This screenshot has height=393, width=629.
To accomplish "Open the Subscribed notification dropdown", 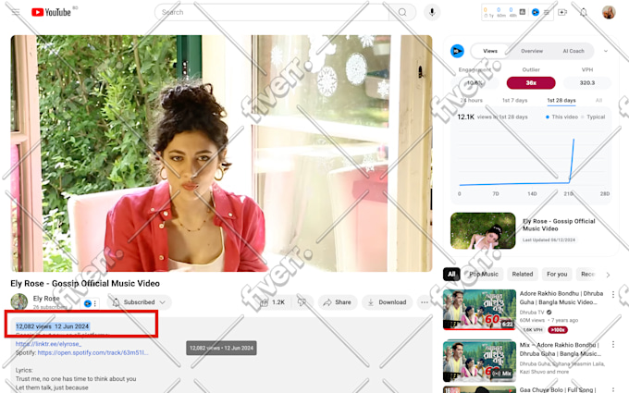I will [x=139, y=302].
